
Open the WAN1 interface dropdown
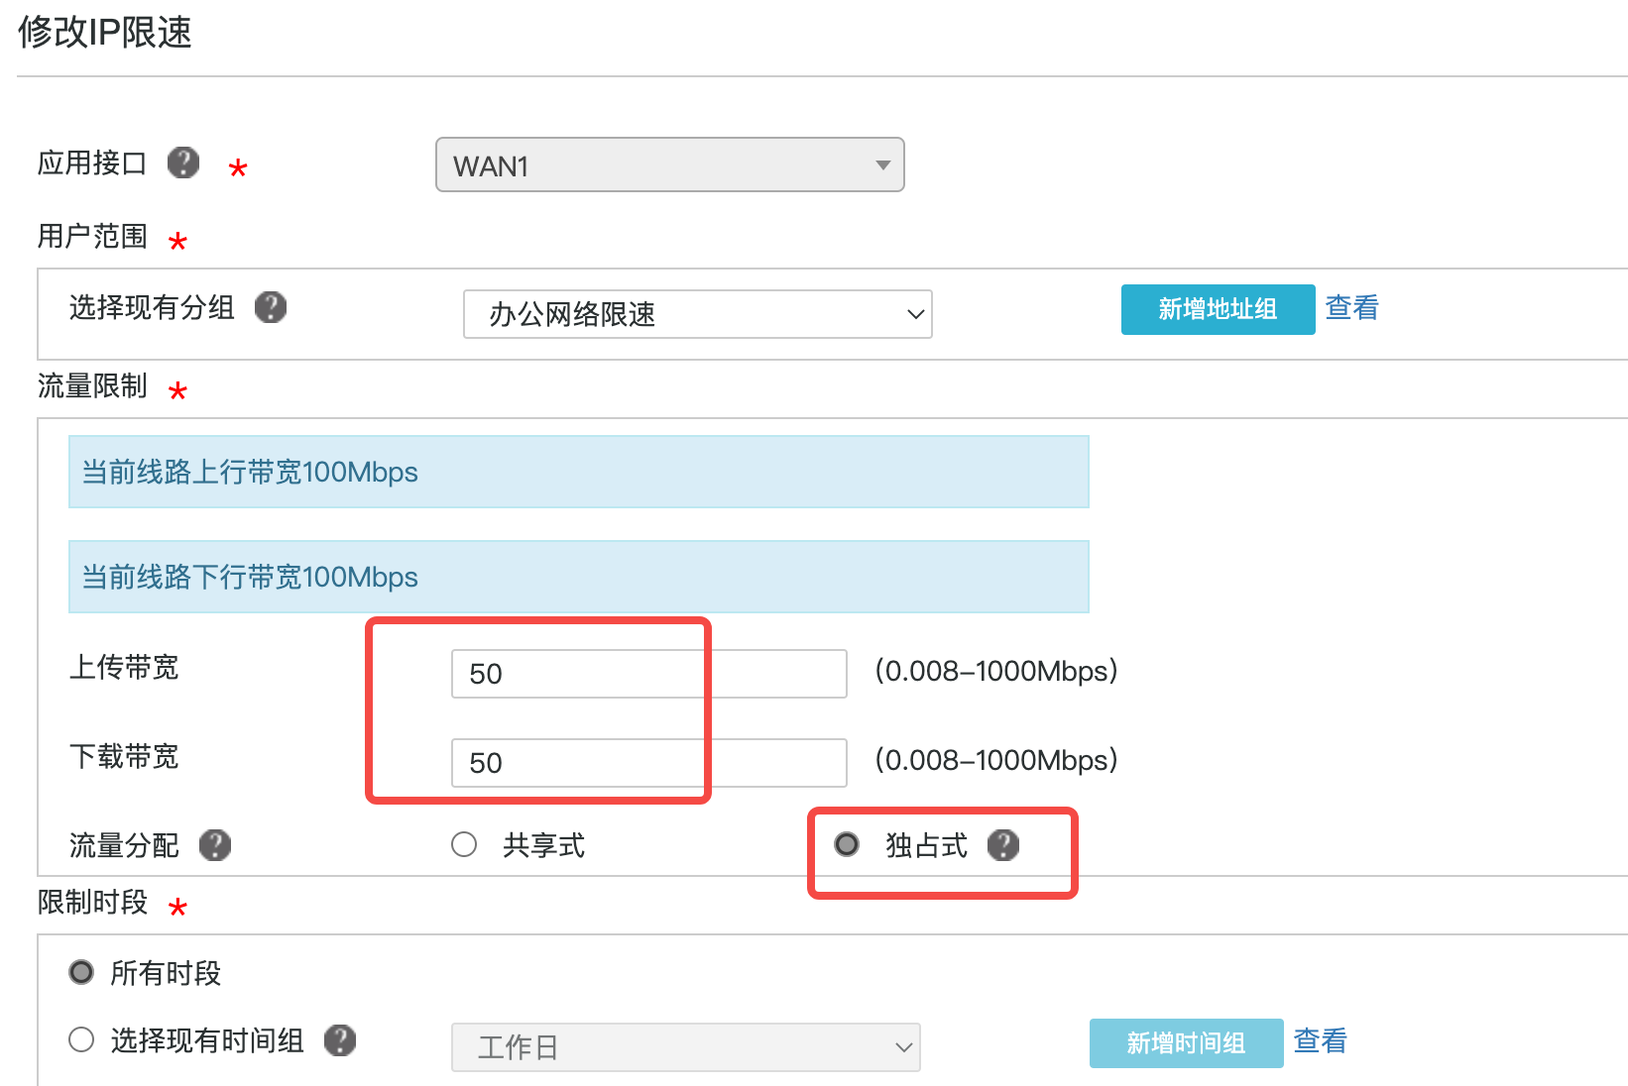(x=669, y=164)
